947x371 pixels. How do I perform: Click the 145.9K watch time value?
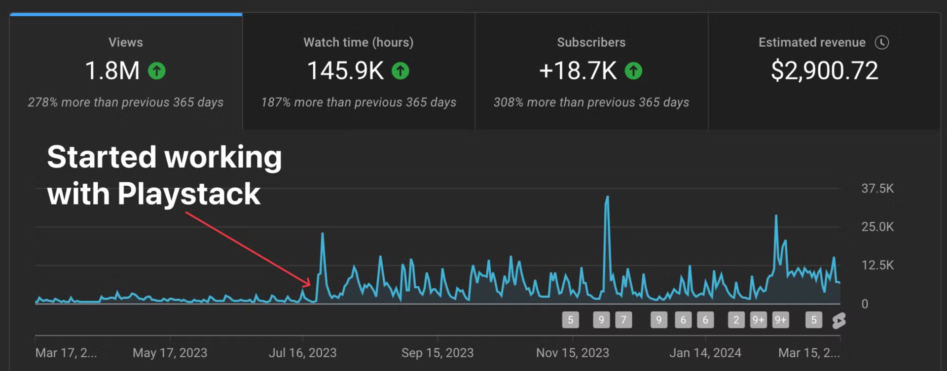click(345, 70)
